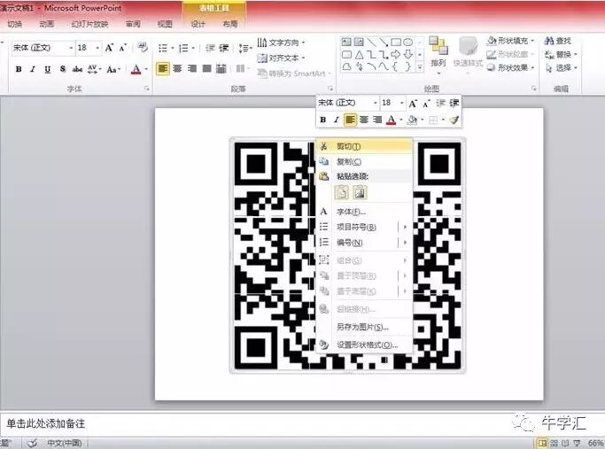The height and width of the screenshot is (449, 605).
Task: Open the ribbon font size dropdown showing 18
Action: pyautogui.click(x=97, y=48)
